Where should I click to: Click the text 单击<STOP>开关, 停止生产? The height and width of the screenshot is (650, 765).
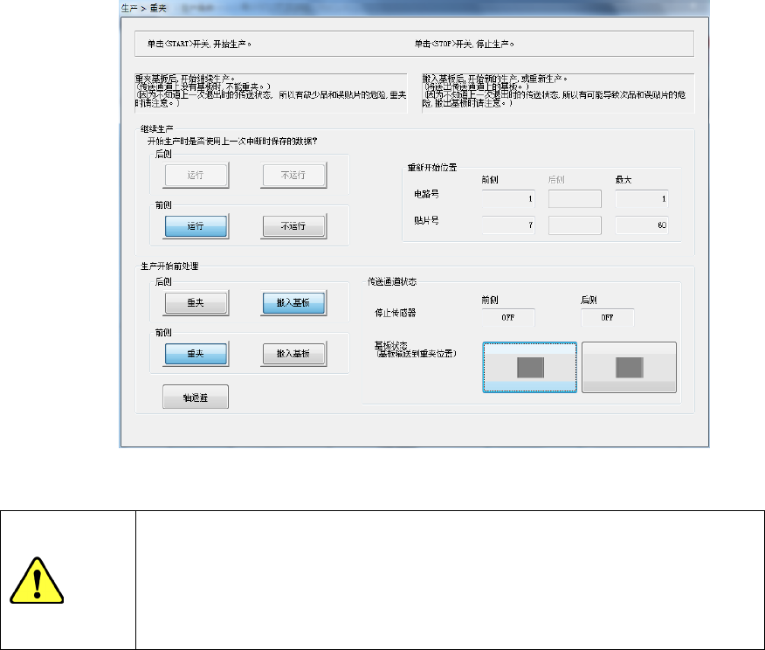464,44
